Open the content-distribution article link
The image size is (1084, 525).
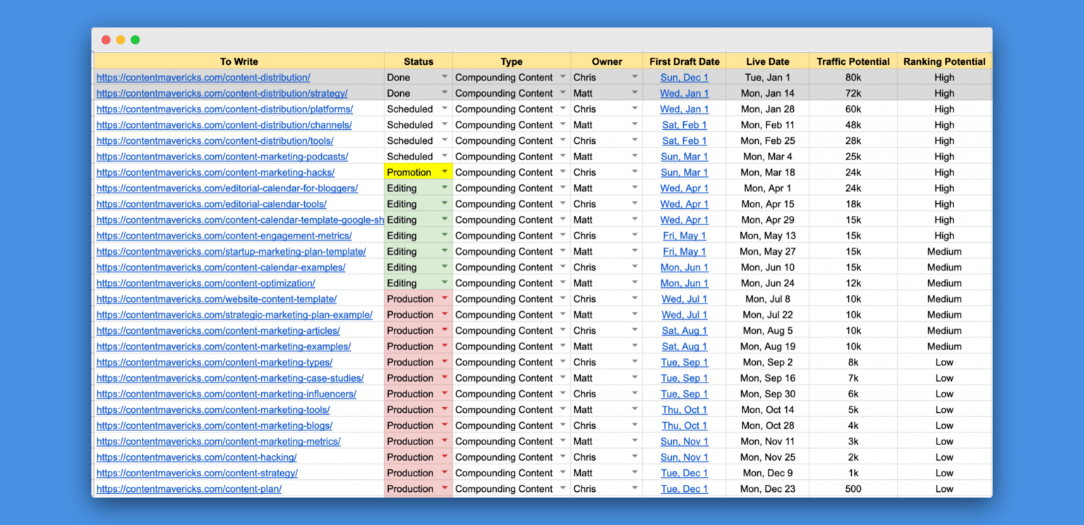coord(203,77)
